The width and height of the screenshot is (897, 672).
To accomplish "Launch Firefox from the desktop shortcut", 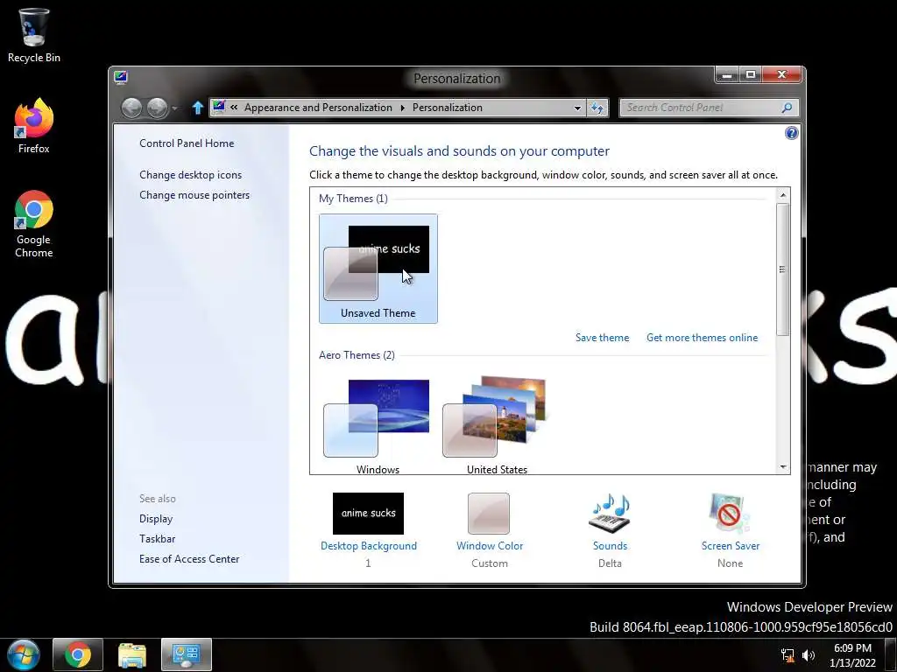I will pos(34,127).
